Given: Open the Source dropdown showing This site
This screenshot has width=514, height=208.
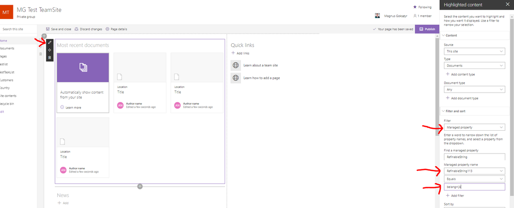Looking at the screenshot, I should pyautogui.click(x=474, y=51).
